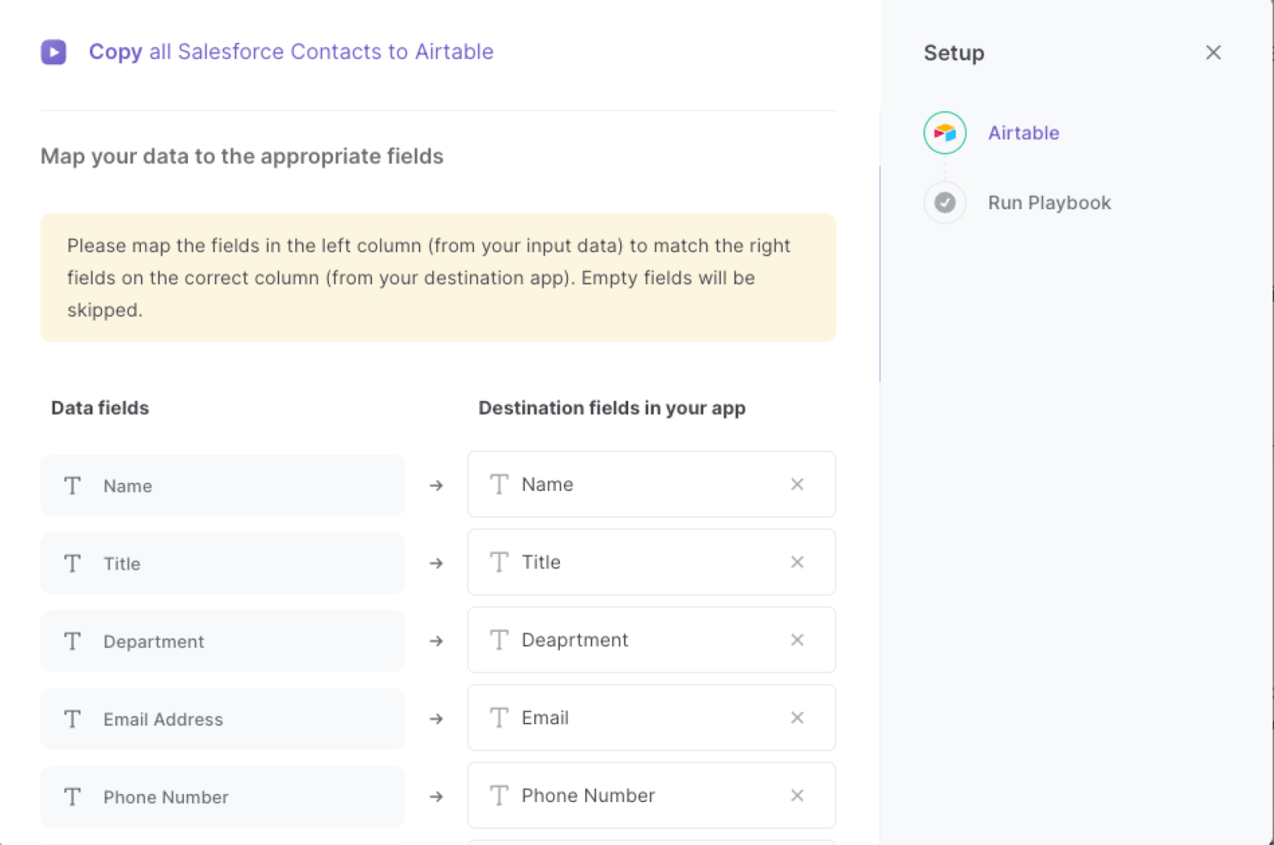Image resolution: width=1274 pixels, height=845 pixels.
Task: Click the Run Playbook checkmark icon
Action: pyautogui.click(x=944, y=203)
